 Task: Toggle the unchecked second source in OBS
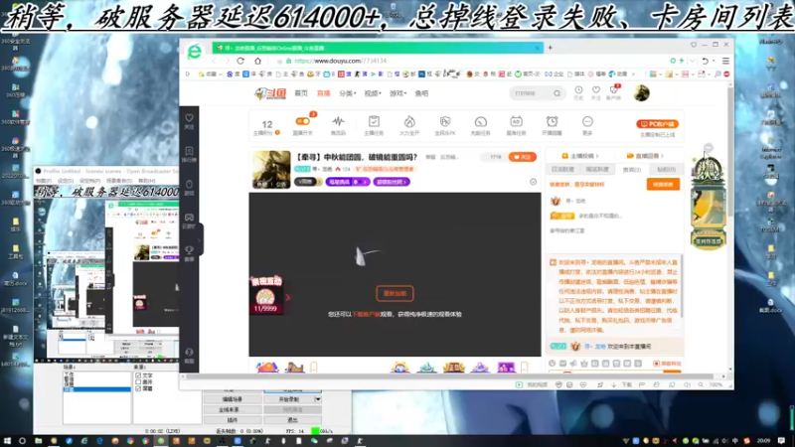138,382
